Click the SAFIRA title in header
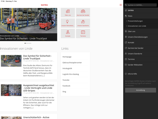The image size is (158, 119). pos(44,5)
